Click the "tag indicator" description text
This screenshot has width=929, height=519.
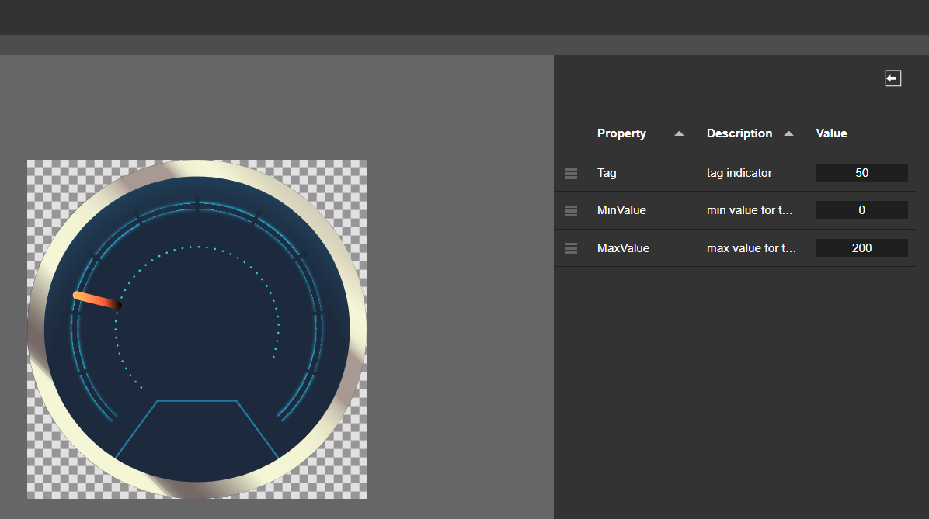tap(739, 173)
